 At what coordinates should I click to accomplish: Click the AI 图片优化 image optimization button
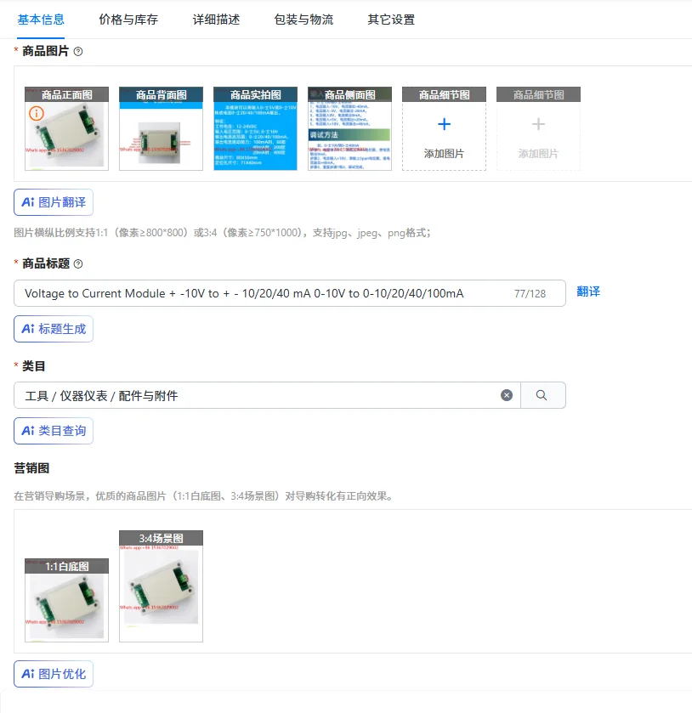(54, 674)
